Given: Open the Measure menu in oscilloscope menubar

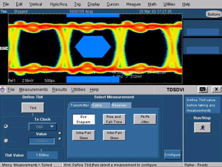Looking at the screenshot, I should (133, 4).
